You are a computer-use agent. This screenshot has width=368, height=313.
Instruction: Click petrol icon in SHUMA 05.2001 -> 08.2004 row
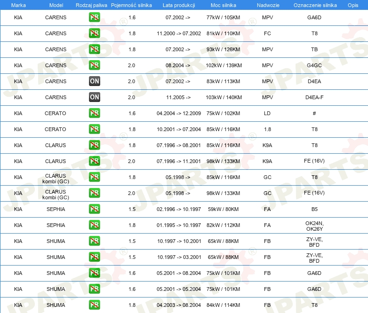coord(94,273)
